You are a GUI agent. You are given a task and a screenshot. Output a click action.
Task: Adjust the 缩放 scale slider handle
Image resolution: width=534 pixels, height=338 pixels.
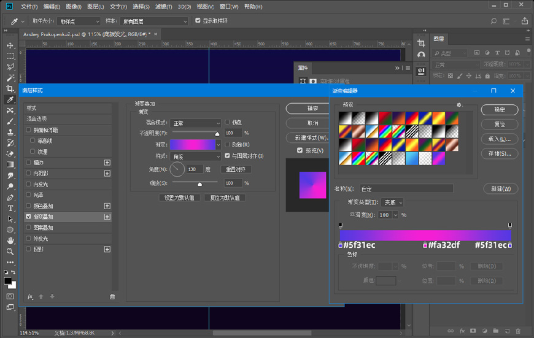[x=200, y=184]
